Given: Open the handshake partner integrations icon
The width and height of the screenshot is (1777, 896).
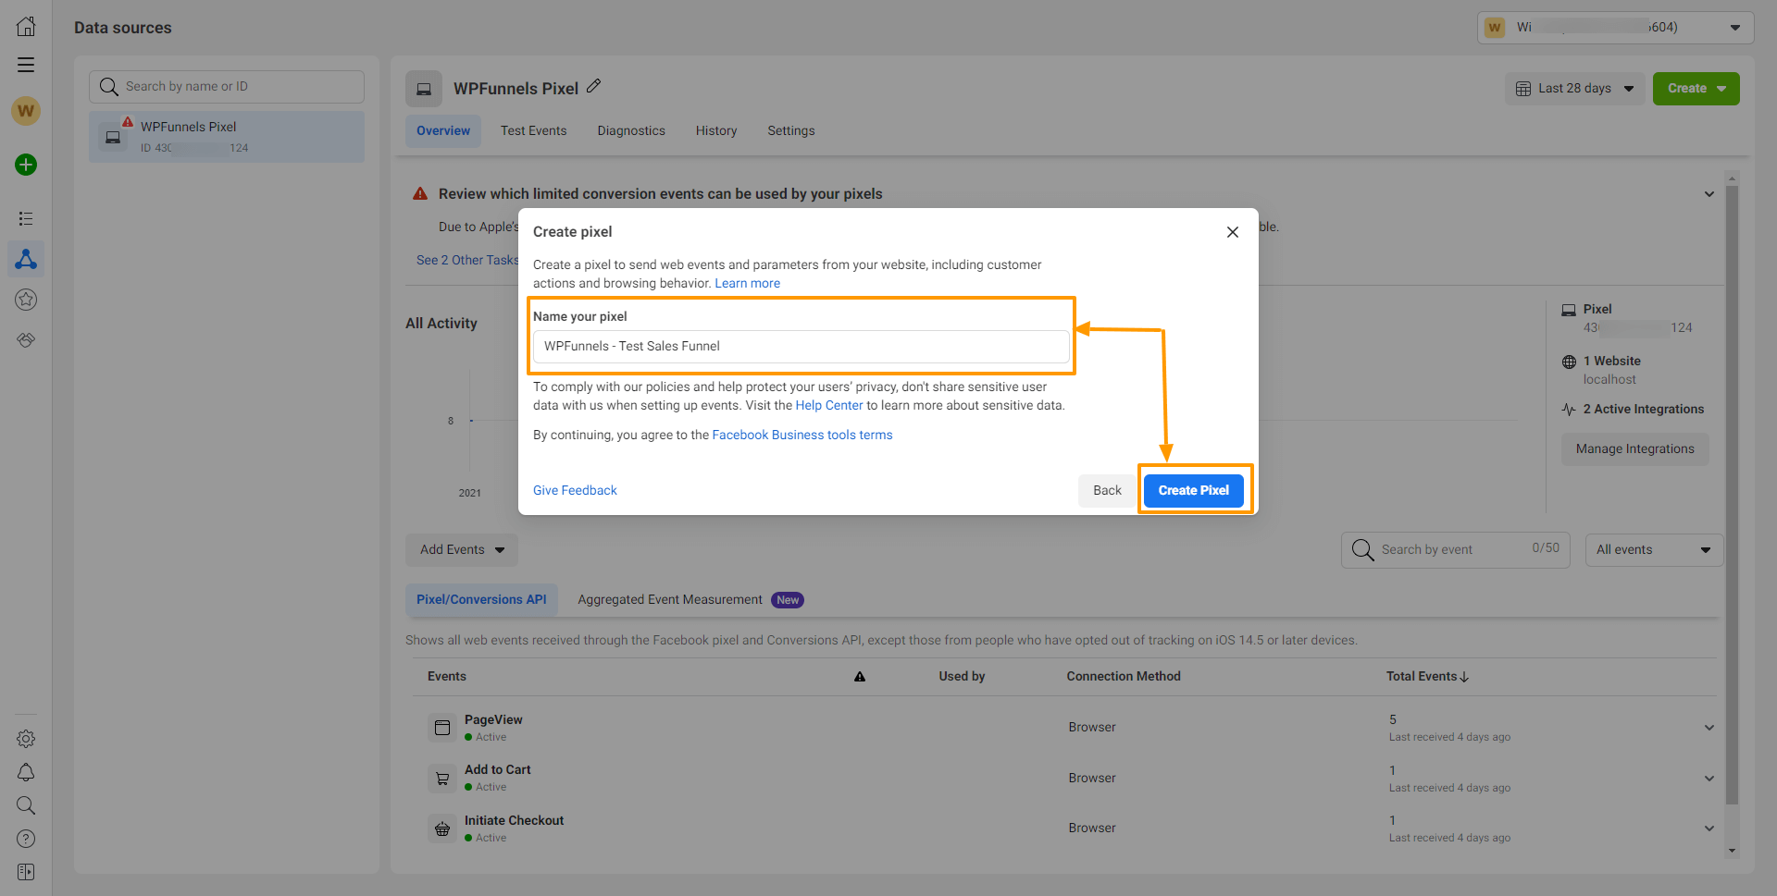Looking at the screenshot, I should coord(26,339).
